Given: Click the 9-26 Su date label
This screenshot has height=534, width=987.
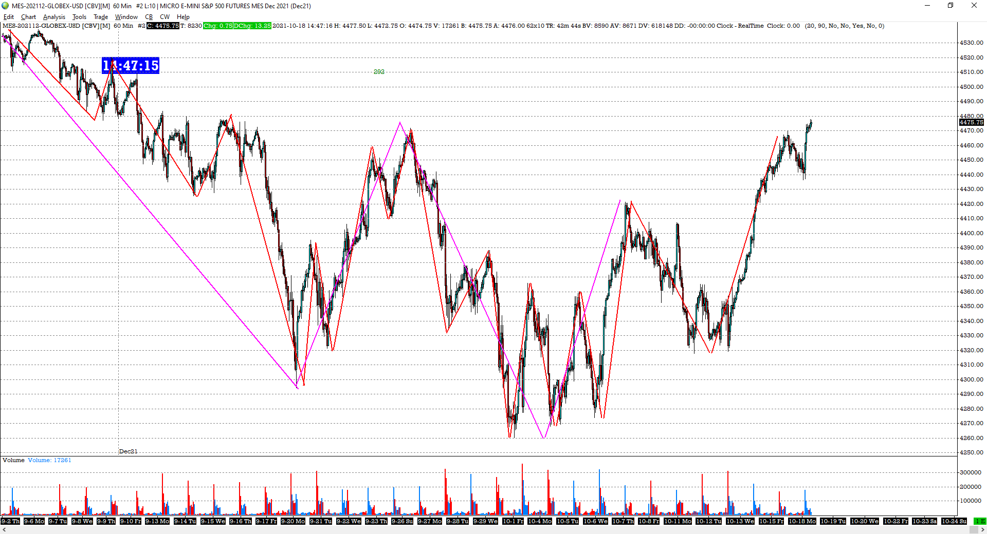Looking at the screenshot, I should 402,521.
